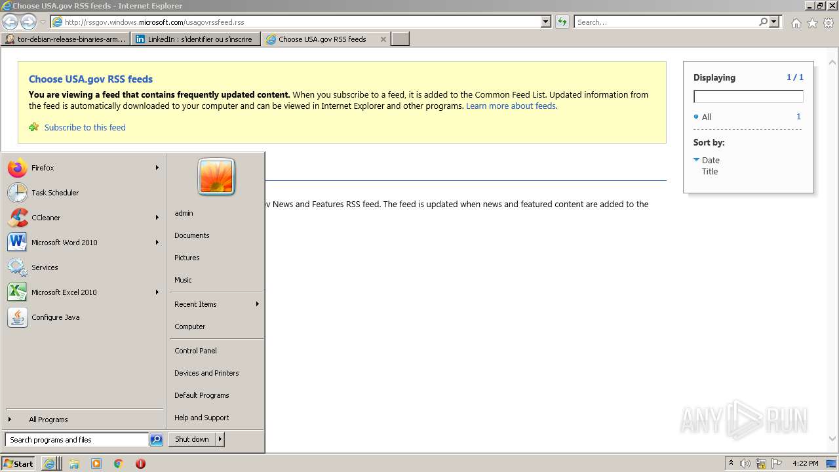This screenshot has width=839, height=472.
Task: Go forward in Internet Explorer
Action: tap(28, 22)
